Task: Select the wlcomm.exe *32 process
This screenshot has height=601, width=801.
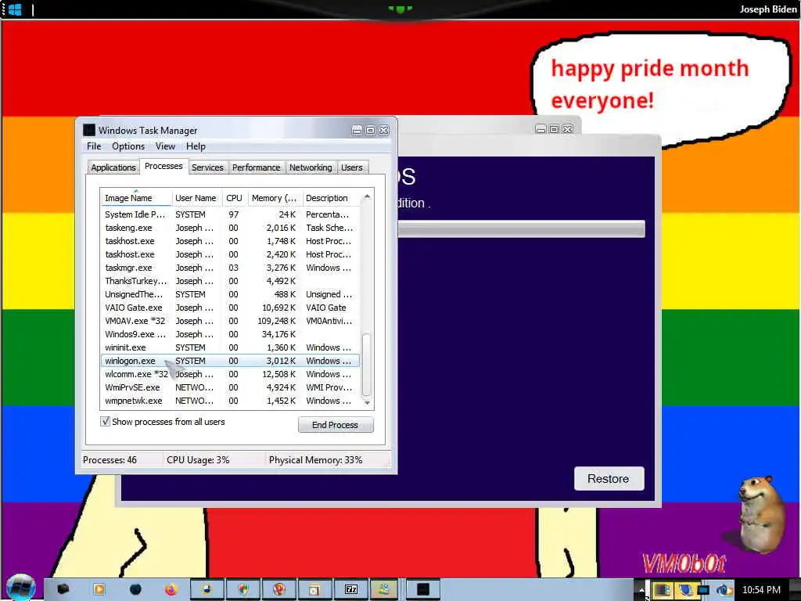Action: point(230,373)
